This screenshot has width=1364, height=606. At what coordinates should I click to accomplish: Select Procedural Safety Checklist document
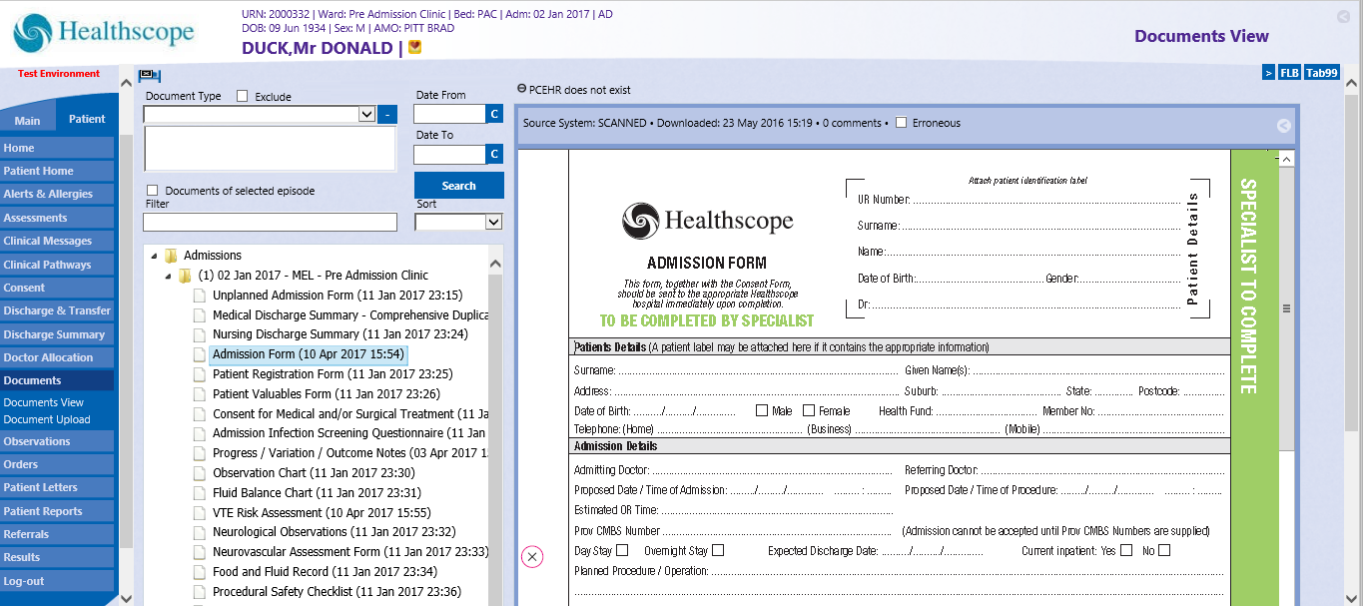[x=338, y=592]
